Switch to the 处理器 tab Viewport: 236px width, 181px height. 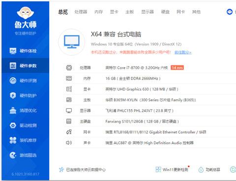point(81,12)
